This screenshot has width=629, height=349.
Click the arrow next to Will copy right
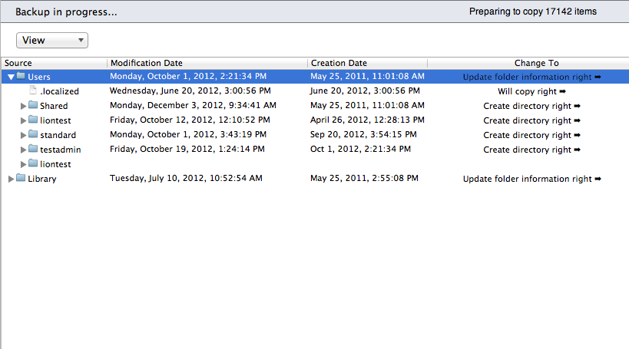[562, 91]
